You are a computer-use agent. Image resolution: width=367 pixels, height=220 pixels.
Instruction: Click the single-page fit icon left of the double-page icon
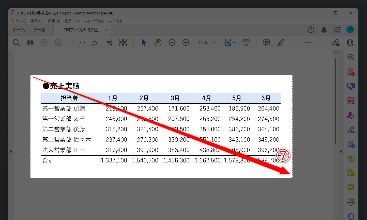pos(109,43)
